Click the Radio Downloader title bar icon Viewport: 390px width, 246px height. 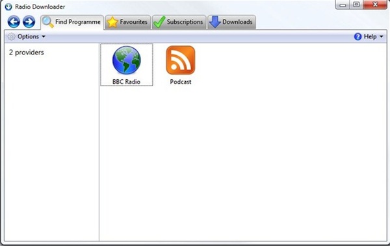[8, 6]
